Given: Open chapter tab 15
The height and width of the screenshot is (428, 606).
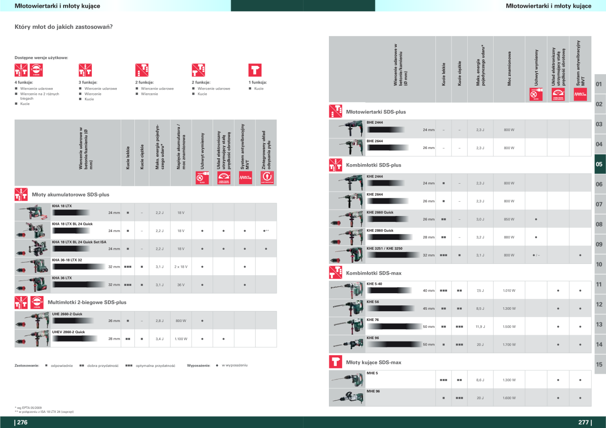Looking at the screenshot, I should [599, 364].
